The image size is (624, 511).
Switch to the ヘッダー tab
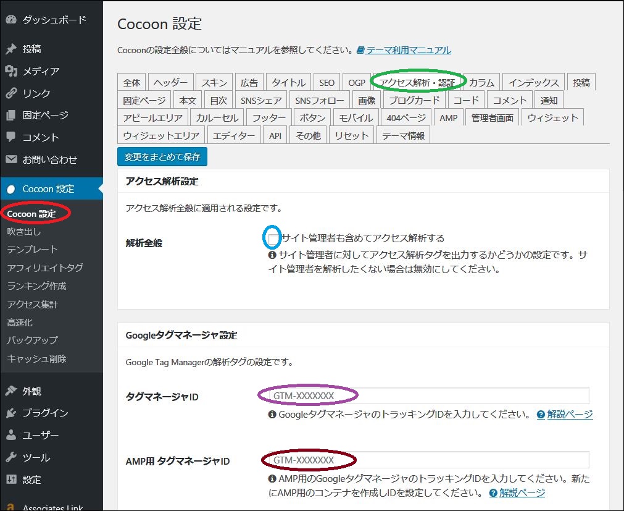[x=171, y=82]
